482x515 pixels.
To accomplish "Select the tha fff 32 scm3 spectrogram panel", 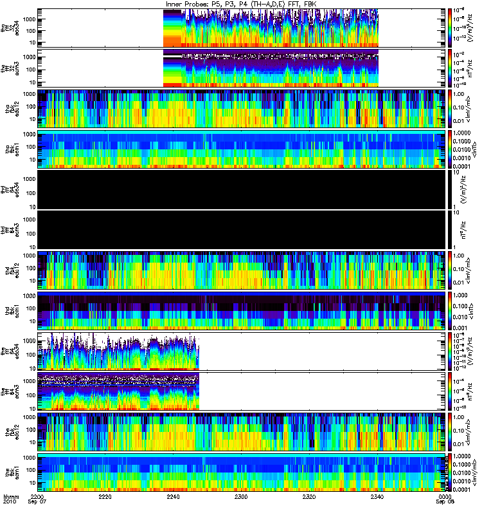I will [x=242, y=68].
